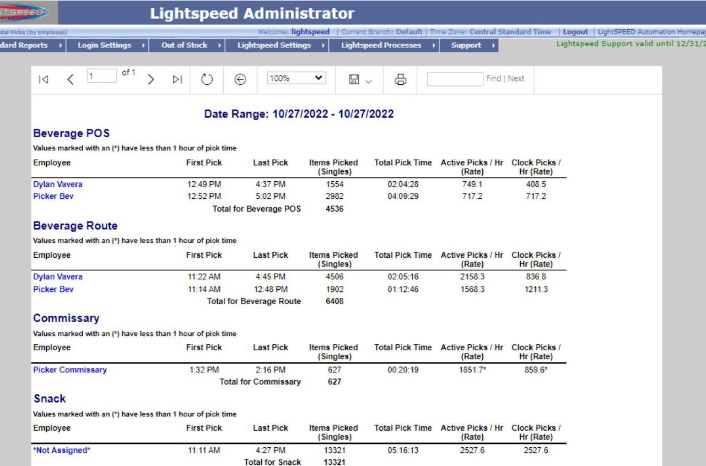706x466 pixels.
Task: Expand Out of Stock submenu arrow
Action: (x=219, y=45)
